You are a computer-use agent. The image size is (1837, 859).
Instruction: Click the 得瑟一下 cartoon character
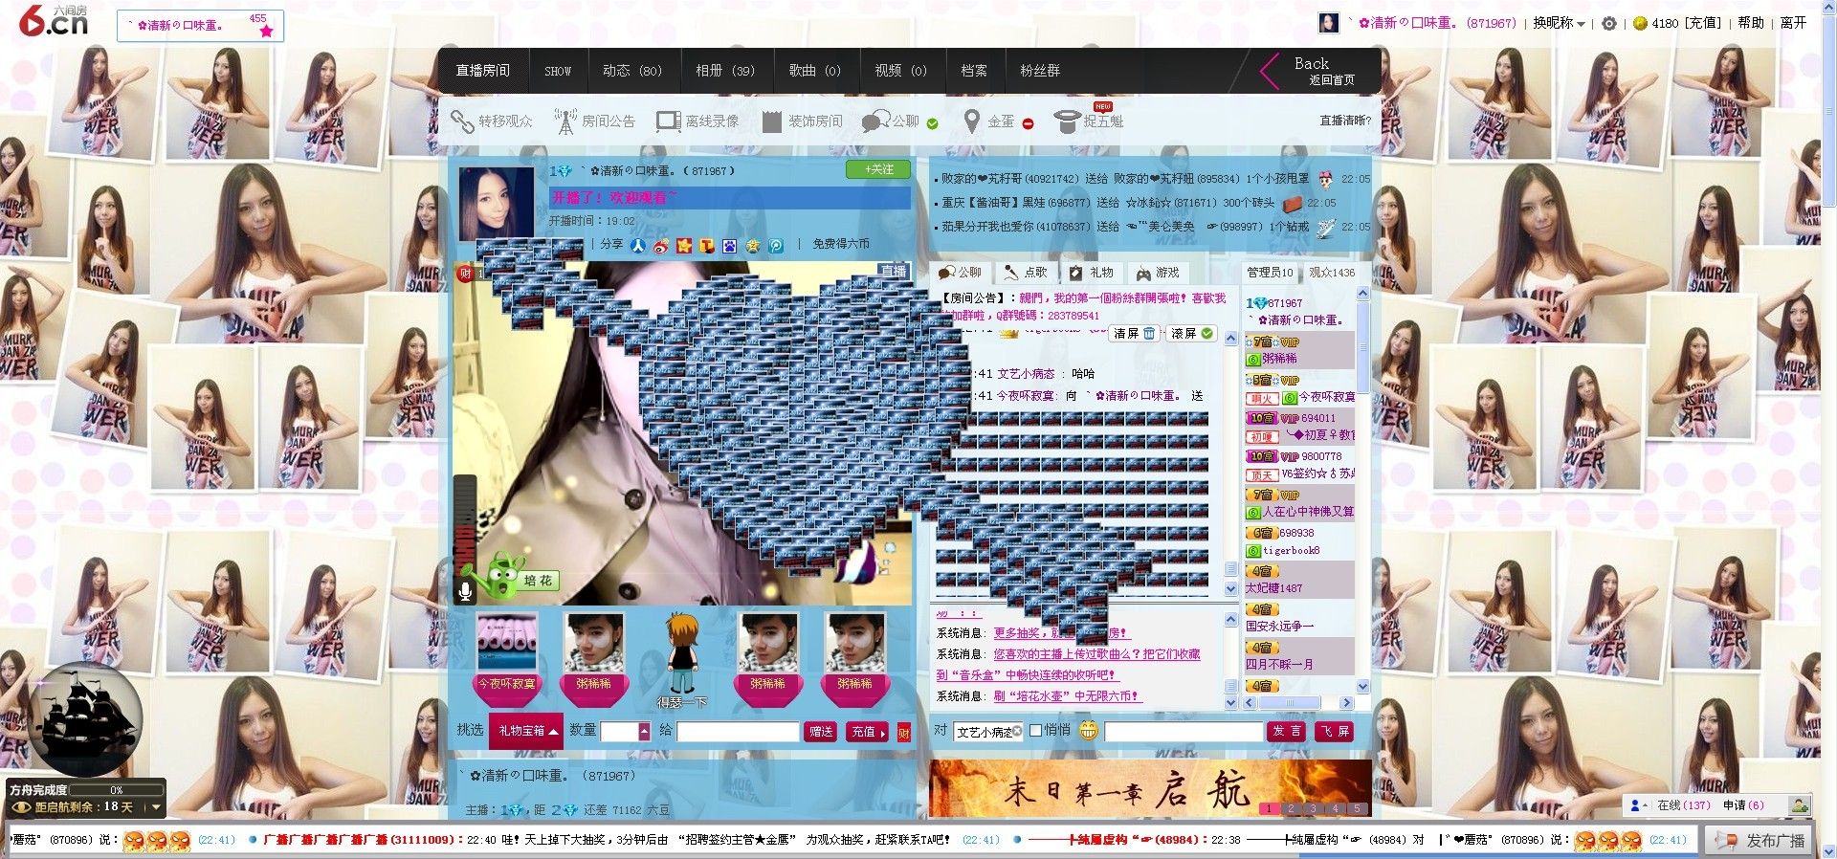[x=682, y=661]
